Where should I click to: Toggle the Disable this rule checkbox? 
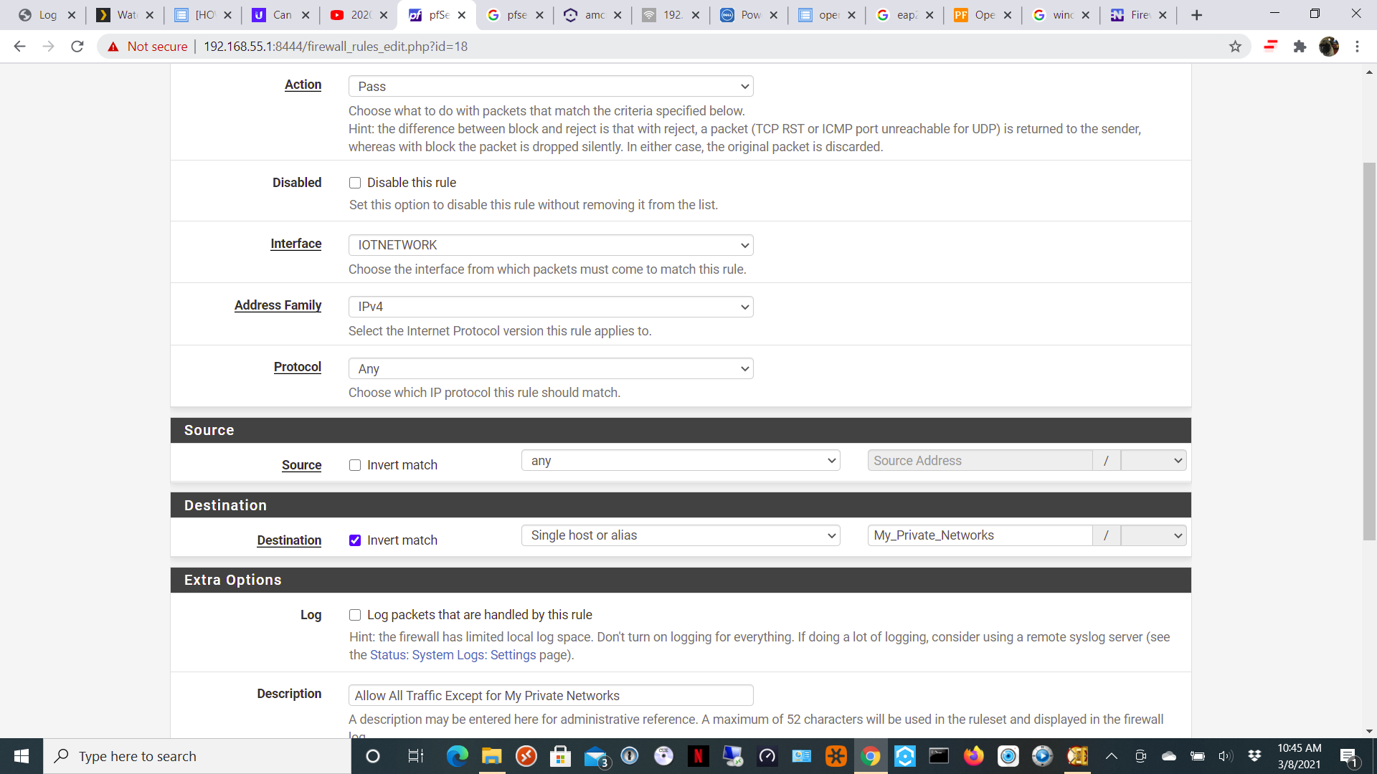tap(355, 183)
